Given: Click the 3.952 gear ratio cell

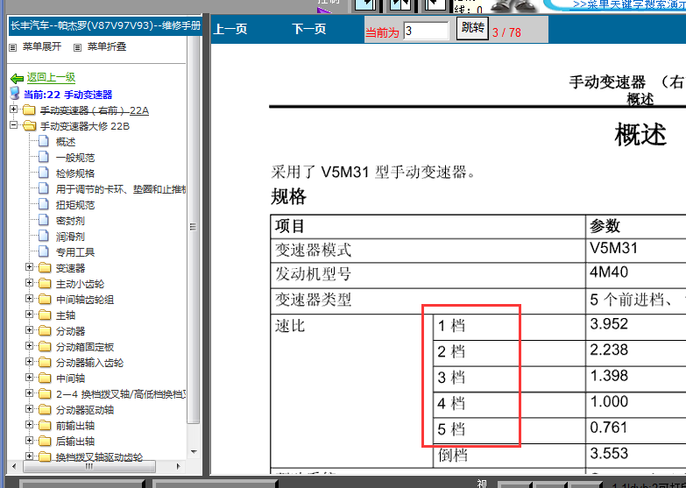Looking at the screenshot, I should pyautogui.click(x=636, y=327).
